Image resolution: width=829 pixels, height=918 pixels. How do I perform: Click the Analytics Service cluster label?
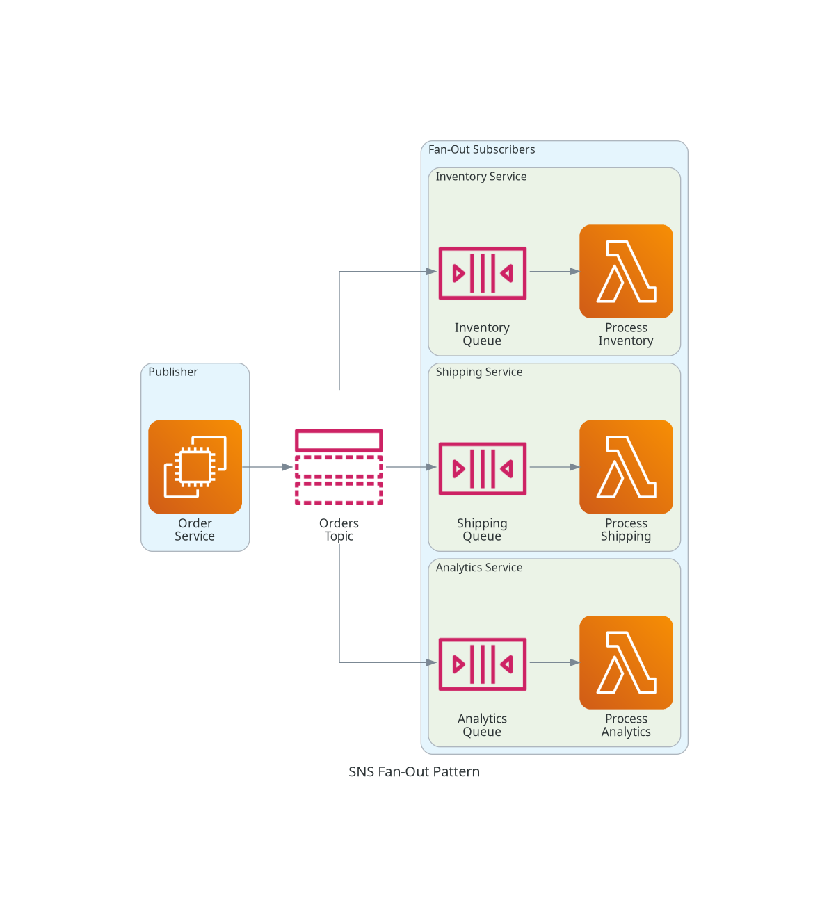coord(479,567)
